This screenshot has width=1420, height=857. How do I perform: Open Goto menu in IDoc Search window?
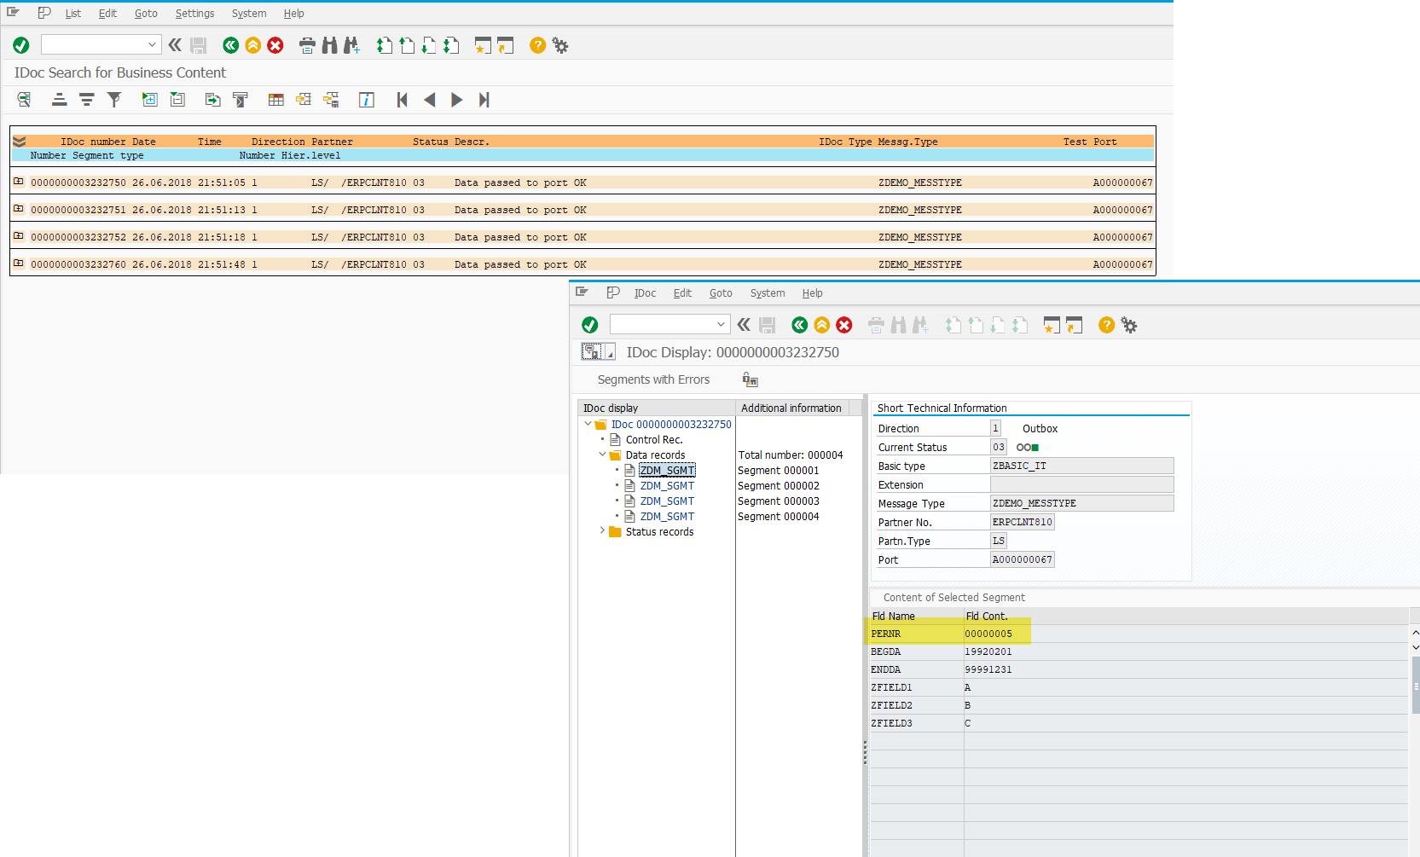(146, 14)
